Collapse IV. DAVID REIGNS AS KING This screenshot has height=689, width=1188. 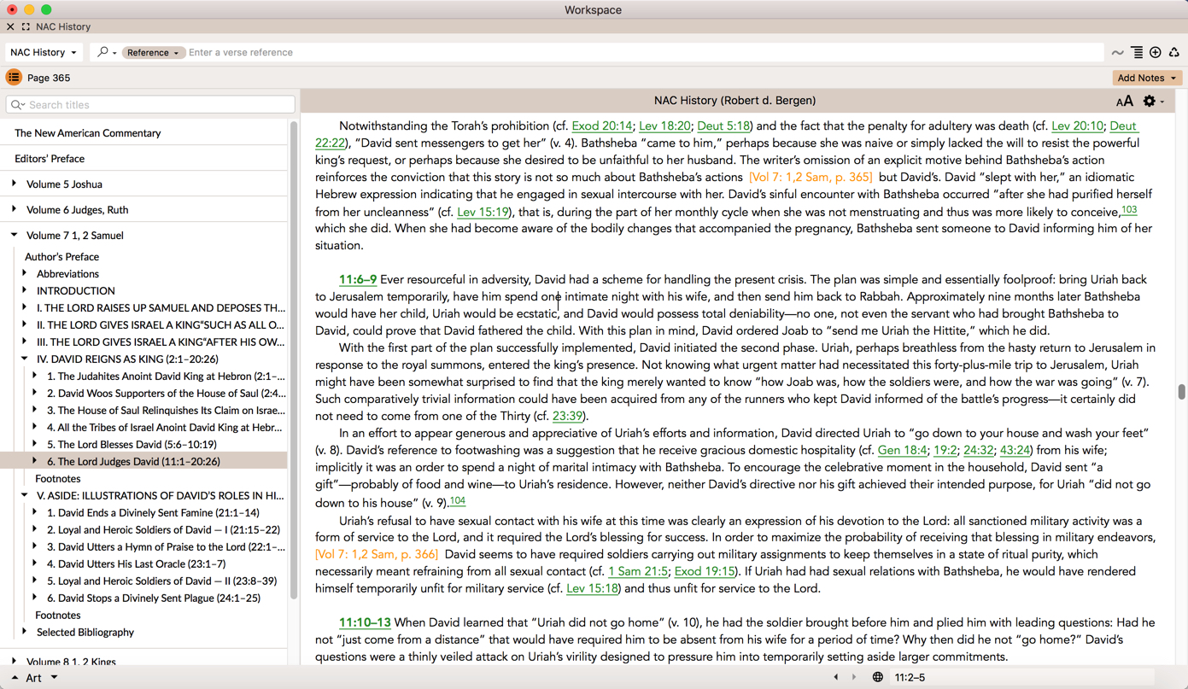point(24,359)
